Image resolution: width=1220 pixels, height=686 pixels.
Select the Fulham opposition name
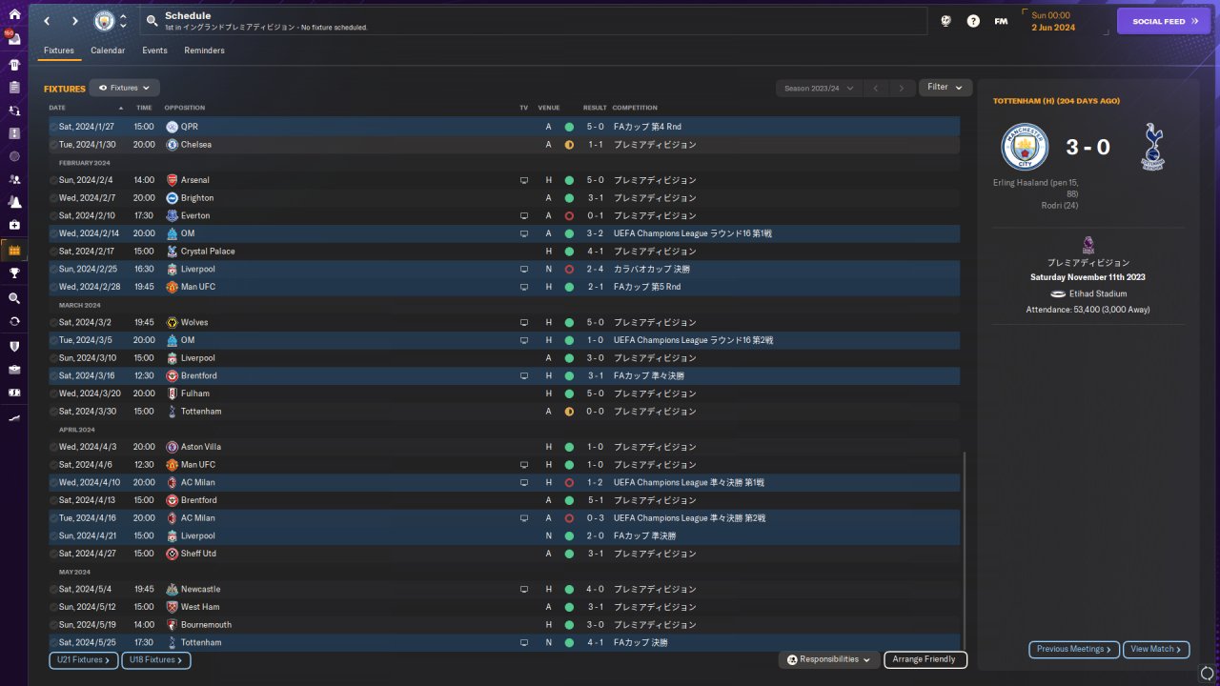pos(195,393)
